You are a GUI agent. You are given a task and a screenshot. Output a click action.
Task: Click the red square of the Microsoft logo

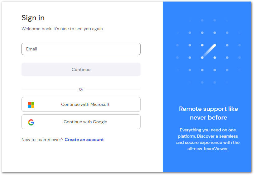coord(30,103)
